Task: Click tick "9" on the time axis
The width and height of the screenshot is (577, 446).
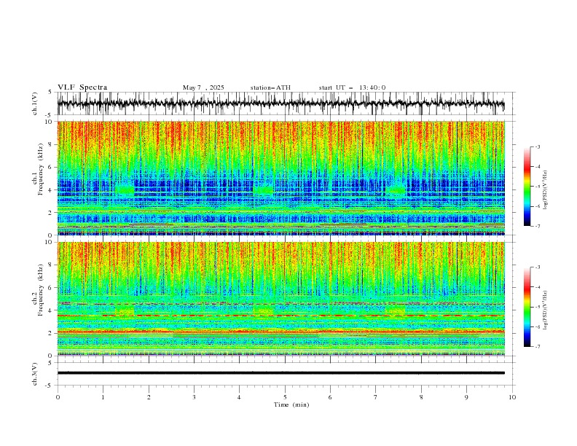Action: (466, 397)
